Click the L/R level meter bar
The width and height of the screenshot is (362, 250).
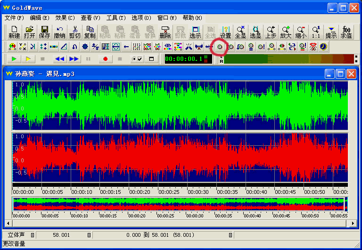click(289, 59)
